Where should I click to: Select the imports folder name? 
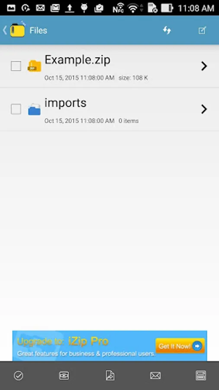(65, 103)
